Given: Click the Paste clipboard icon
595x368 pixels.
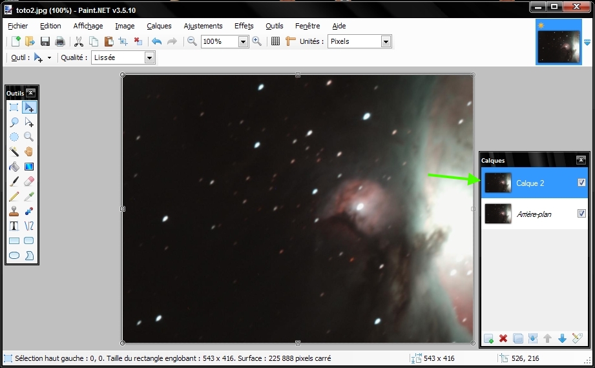Looking at the screenshot, I should pyautogui.click(x=109, y=41).
